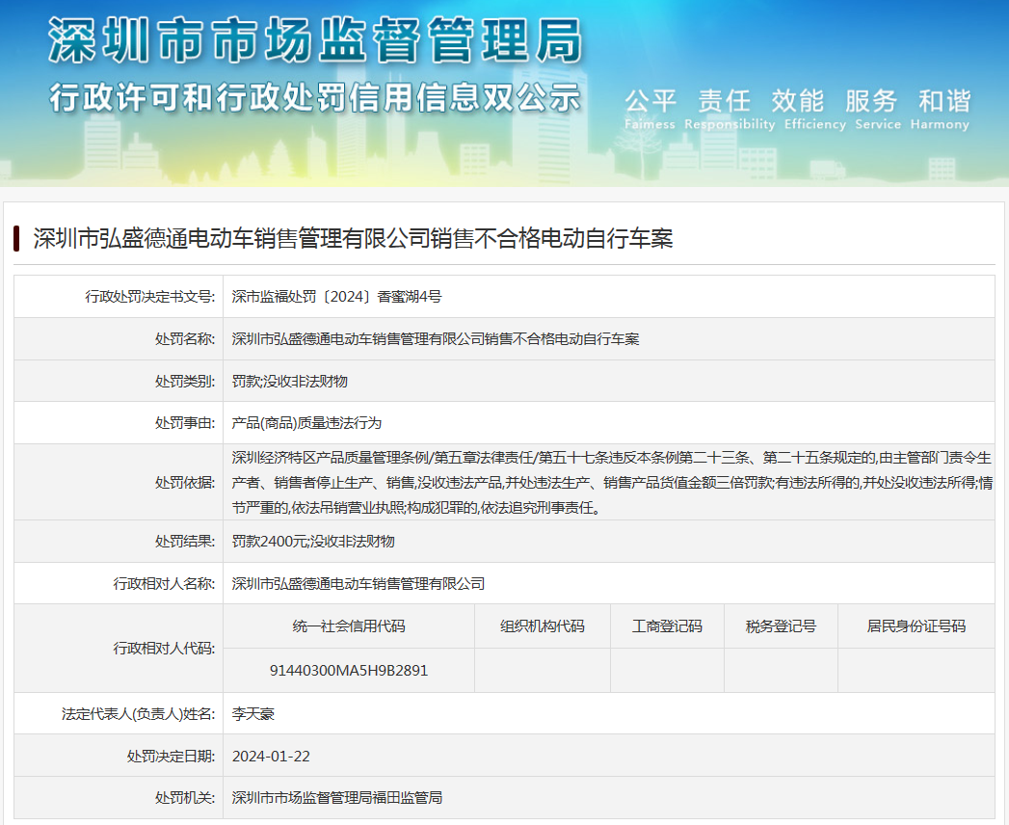Click the case heading ending in 销售不合格电动自行车案

point(353,239)
